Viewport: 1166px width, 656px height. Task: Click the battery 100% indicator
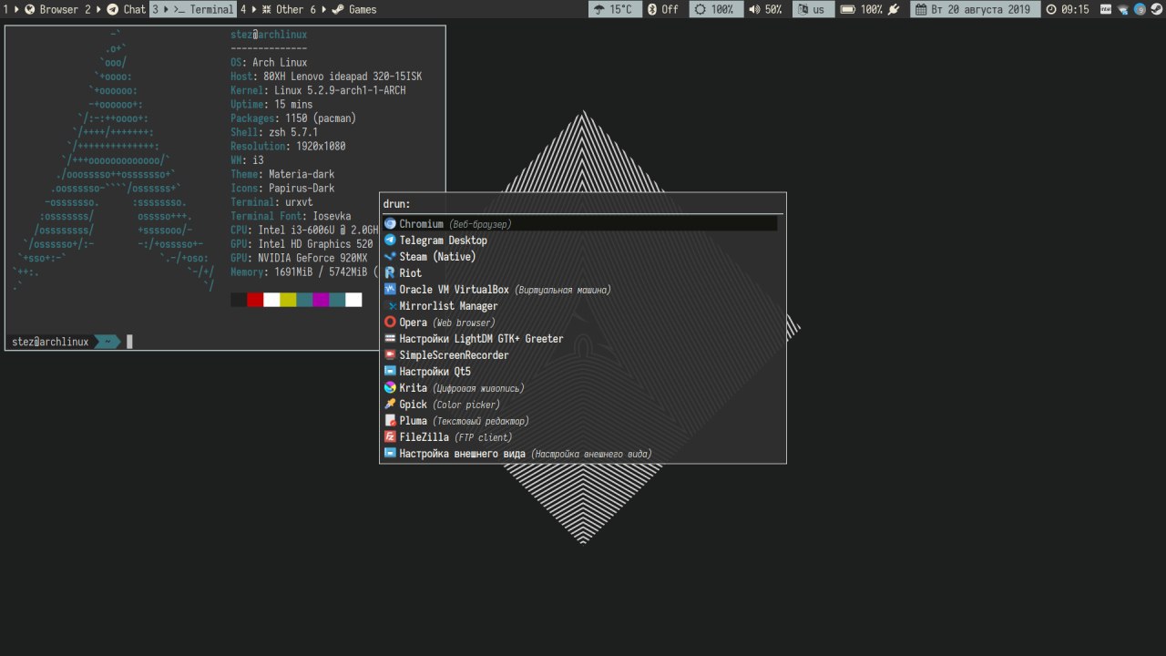(x=870, y=9)
